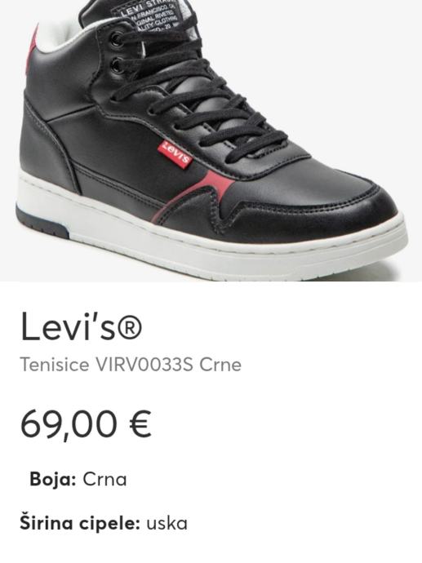
Task: Click the Širina cipele label
Action: coord(80,523)
